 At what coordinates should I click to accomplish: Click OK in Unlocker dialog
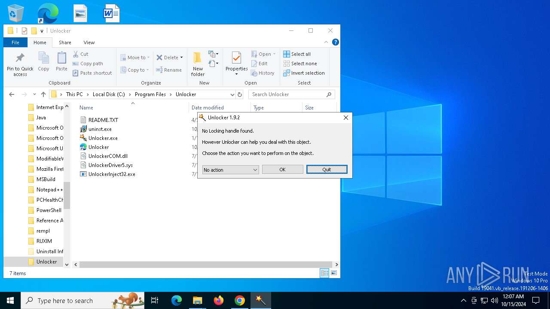tap(282, 170)
